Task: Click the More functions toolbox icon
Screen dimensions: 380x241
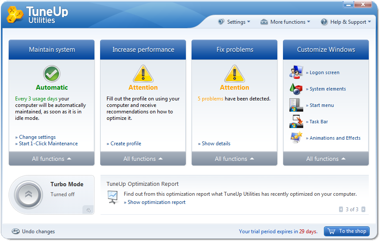Action: pos(264,22)
